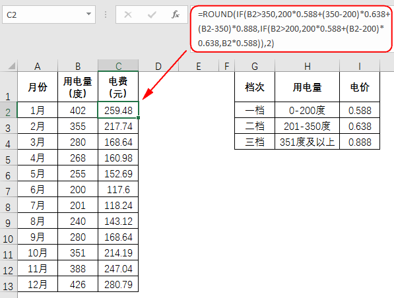Select cell with value 214.19
394x298 pixels.
pos(118,253)
